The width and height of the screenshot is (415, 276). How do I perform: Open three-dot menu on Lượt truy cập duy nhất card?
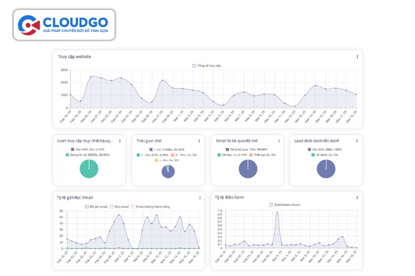click(x=120, y=141)
